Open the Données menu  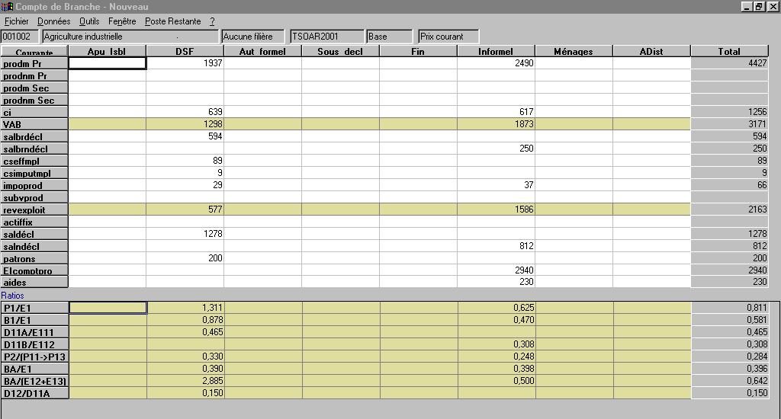pyautogui.click(x=53, y=21)
